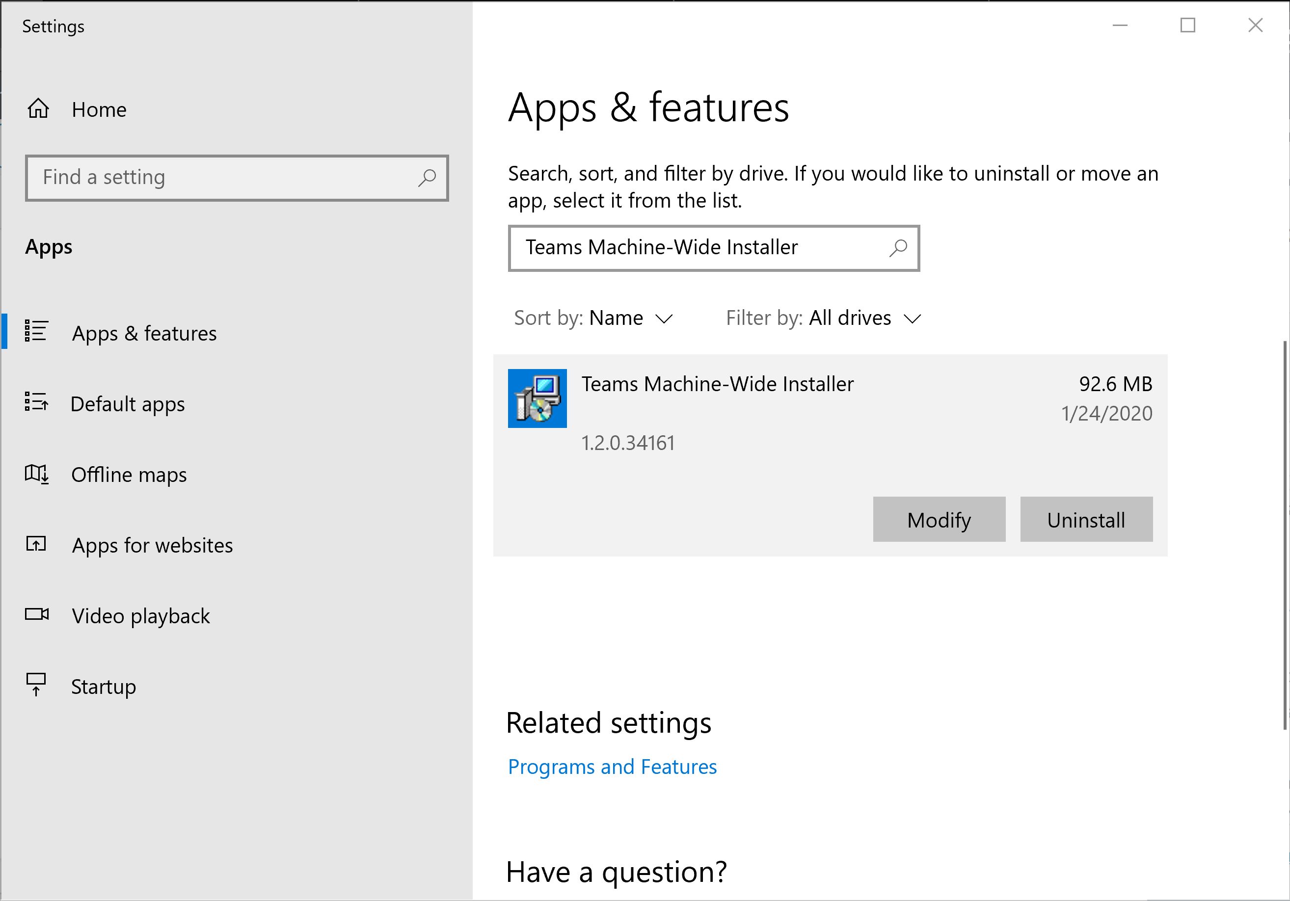Select Apps & features in the navigation pane
The image size is (1290, 901).
(x=144, y=333)
